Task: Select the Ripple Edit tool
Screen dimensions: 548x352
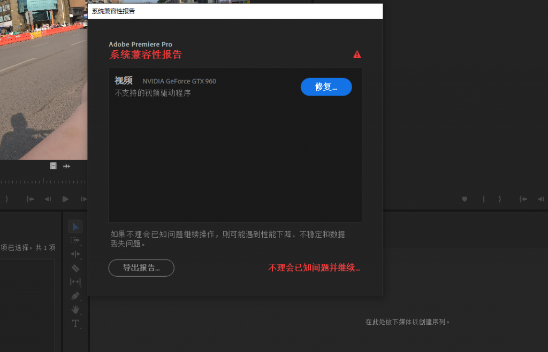Action: pos(75,254)
